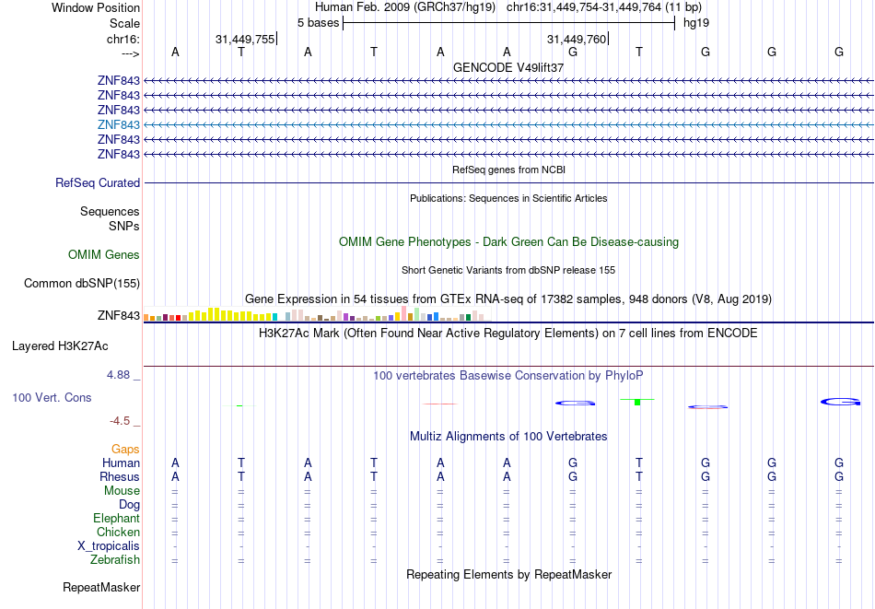This screenshot has width=875, height=609.
Task: Open 100 vertebrates Basewise Conservation by PhyloP
Action: click(508, 376)
